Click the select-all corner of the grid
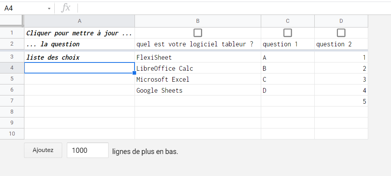The image size is (391, 176). point(12,21)
